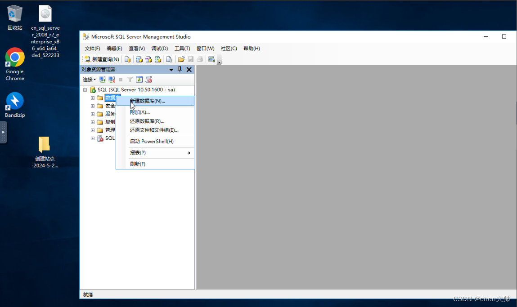Open the 连接 dropdown in Object Explorer

click(x=89, y=80)
